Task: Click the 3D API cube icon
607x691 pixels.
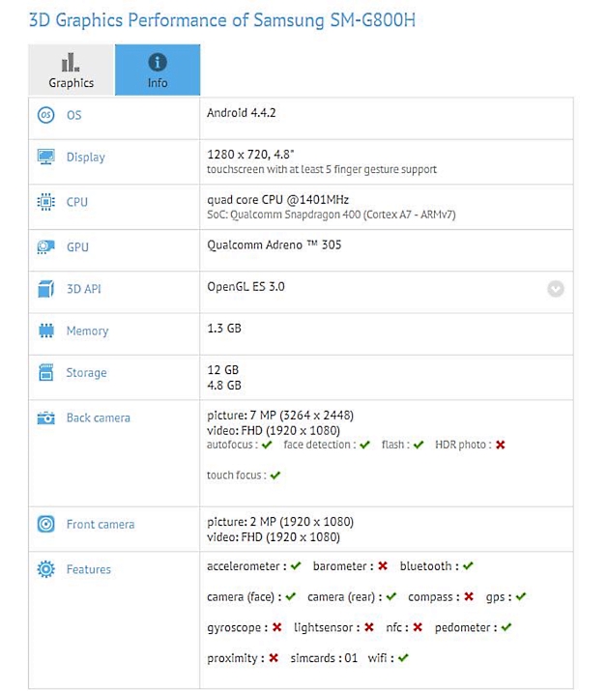Action: (45, 289)
